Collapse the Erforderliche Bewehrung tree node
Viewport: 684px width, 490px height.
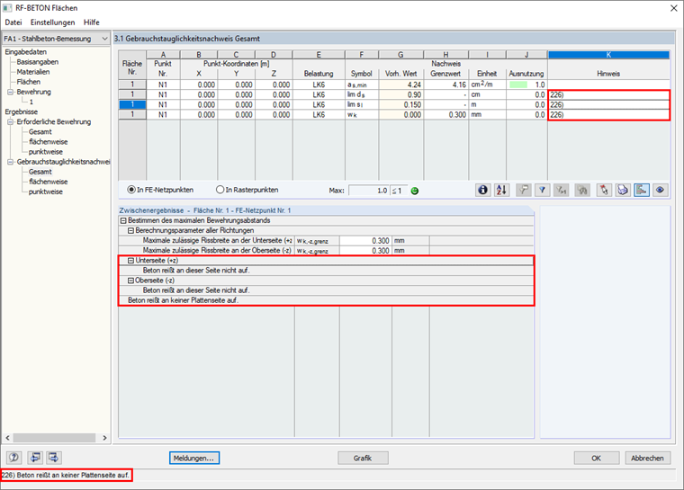(10, 122)
